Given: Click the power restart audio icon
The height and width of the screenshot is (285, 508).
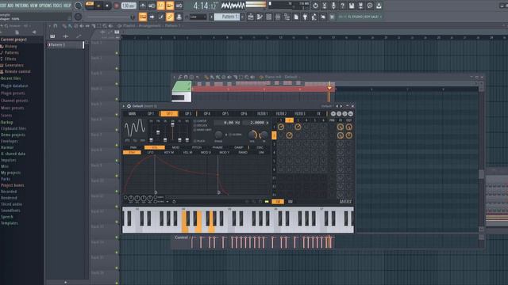Looking at the screenshot, I should click(315, 6).
